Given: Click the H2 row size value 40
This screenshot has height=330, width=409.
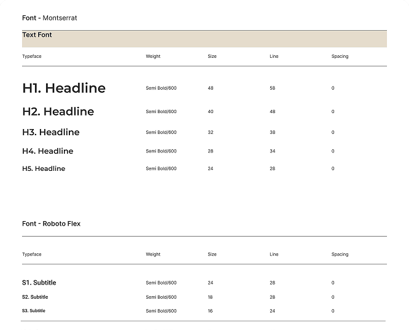Looking at the screenshot, I should 211,111.
